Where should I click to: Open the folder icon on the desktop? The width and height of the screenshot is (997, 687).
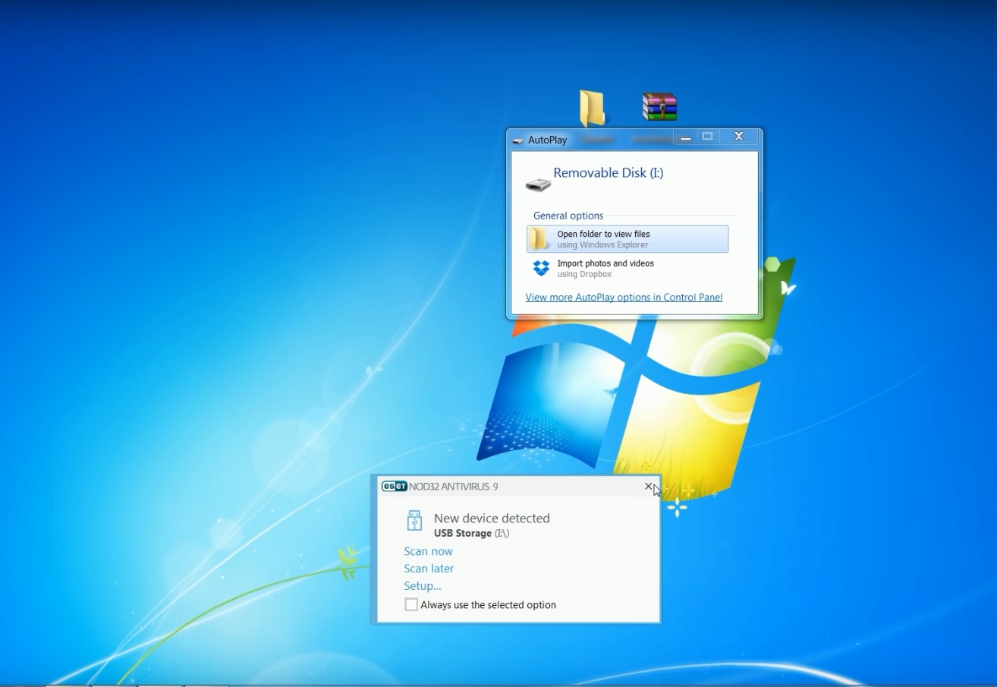click(x=592, y=108)
